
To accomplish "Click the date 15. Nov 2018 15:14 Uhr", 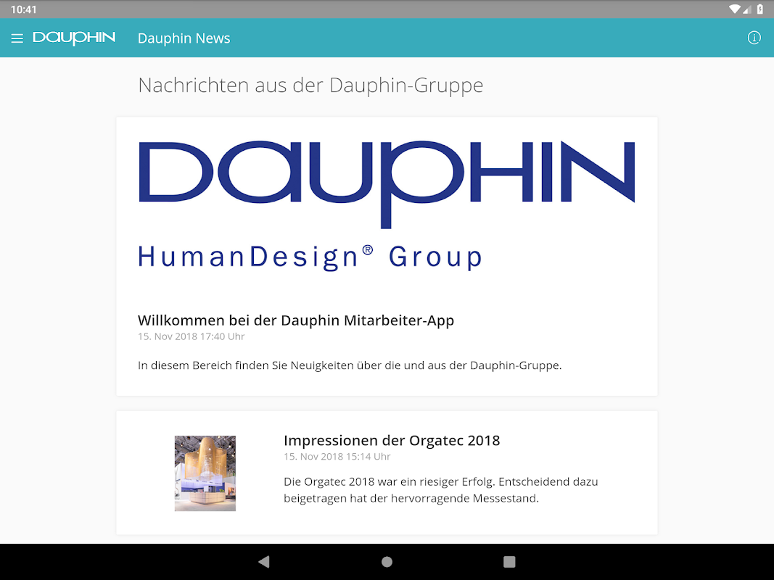I will [x=337, y=457].
